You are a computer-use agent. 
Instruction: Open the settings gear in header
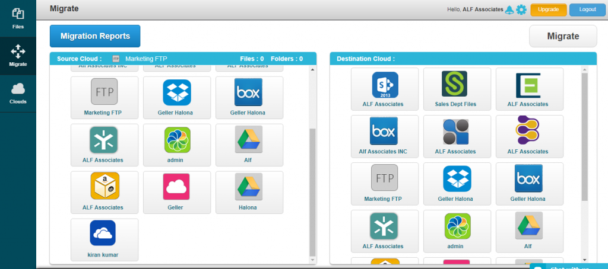[x=521, y=9]
